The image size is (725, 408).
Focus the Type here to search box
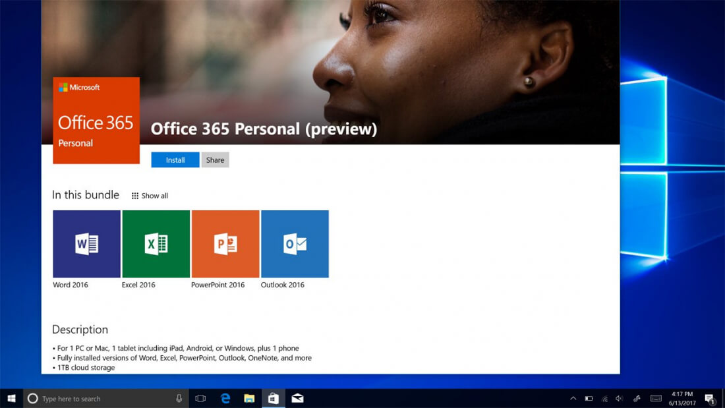[x=106, y=398]
